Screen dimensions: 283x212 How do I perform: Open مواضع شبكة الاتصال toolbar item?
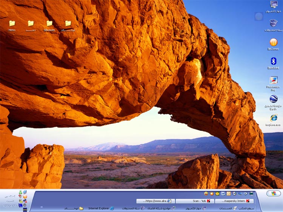click(161, 208)
